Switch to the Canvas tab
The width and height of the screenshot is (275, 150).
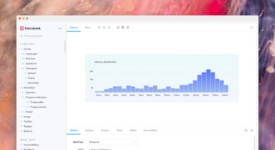coord(74,27)
